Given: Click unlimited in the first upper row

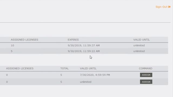Looking at the screenshot, I should click(x=139, y=46).
